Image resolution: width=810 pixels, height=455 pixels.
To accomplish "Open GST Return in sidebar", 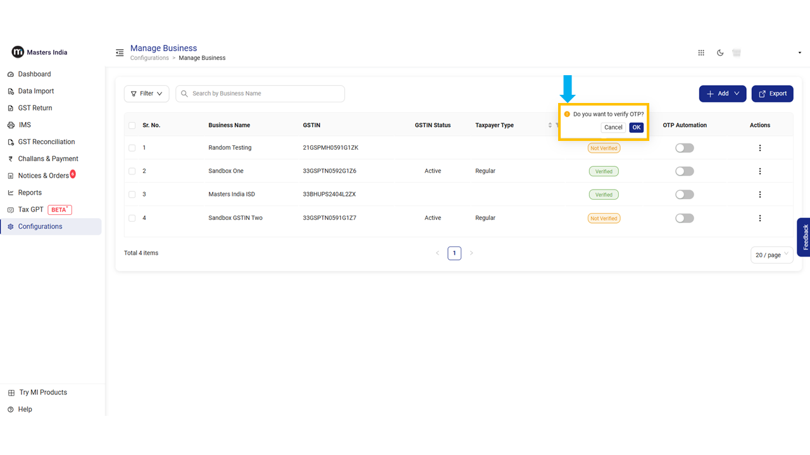I will 35,108.
